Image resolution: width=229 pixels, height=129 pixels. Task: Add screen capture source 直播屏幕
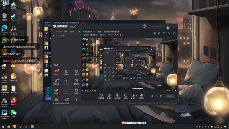point(101,96)
